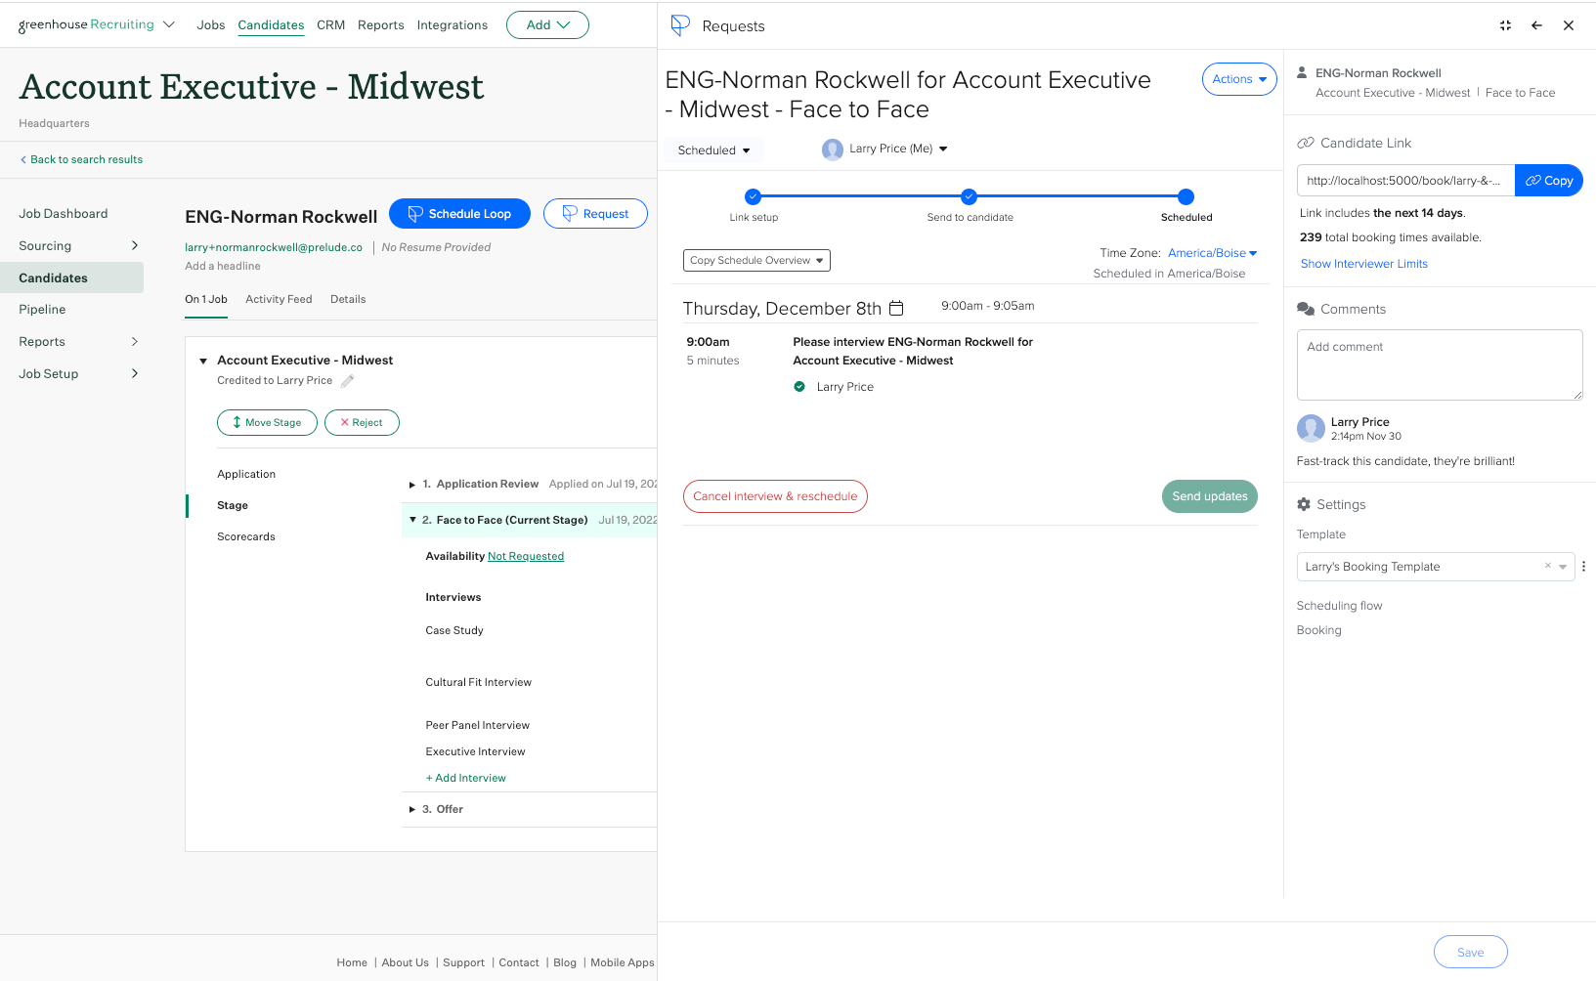This screenshot has height=981, width=1596.
Task: Click the Link setup step marker
Action: pyautogui.click(x=753, y=196)
